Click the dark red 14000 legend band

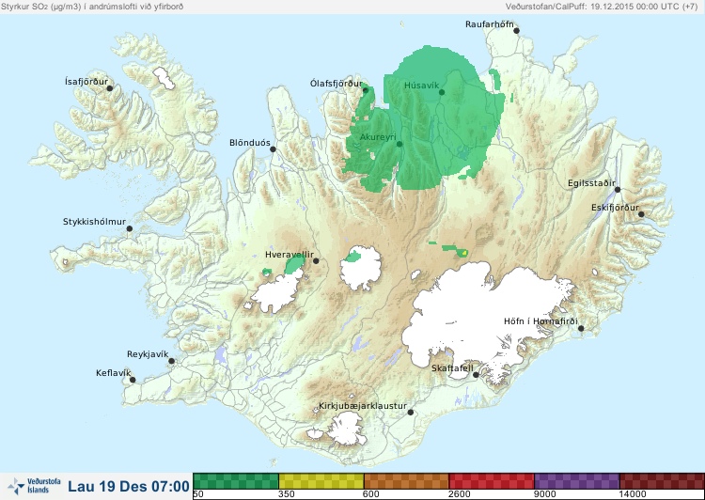click(662, 481)
